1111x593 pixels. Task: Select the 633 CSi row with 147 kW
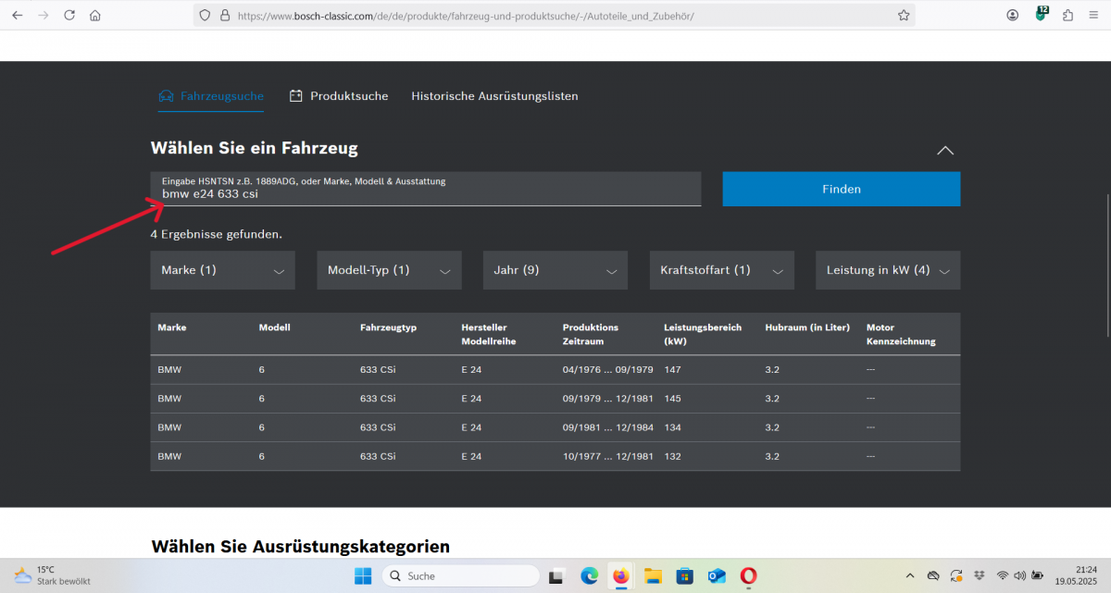[x=555, y=370]
